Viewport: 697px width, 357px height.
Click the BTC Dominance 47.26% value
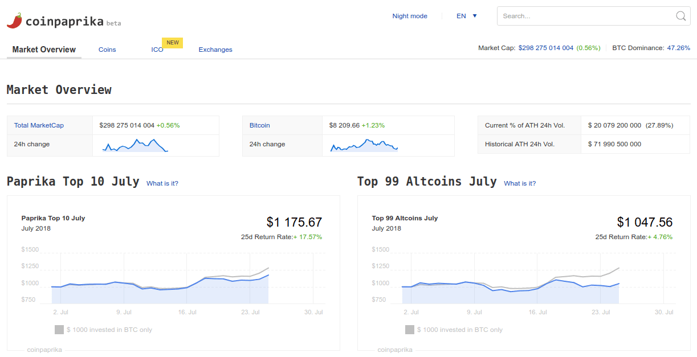(679, 48)
